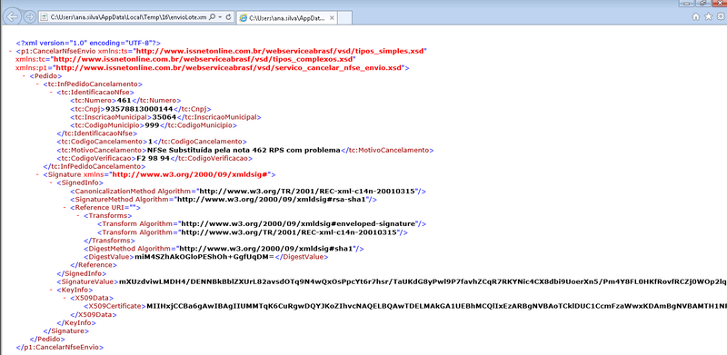This screenshot has width=727, height=355.
Task: Click the InscricaoMunicipal value 35064
Action: click(164, 117)
